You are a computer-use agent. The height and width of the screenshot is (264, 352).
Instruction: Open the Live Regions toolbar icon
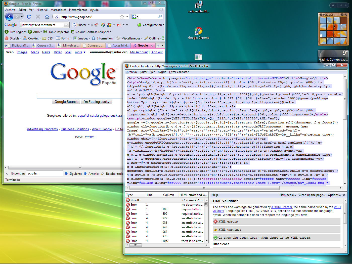tap(7, 32)
